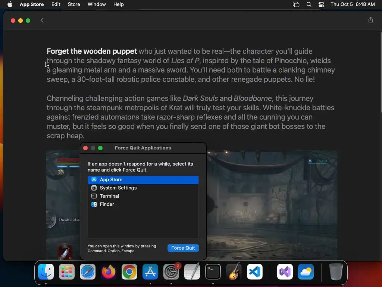382x287 pixels.
Task: Open the Edit menu
Action: pos(56,4)
